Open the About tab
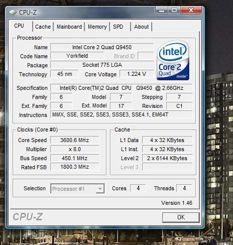Viewport: 233px width, 245px height. pos(142,27)
